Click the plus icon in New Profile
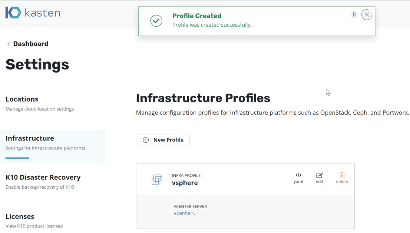 point(146,140)
